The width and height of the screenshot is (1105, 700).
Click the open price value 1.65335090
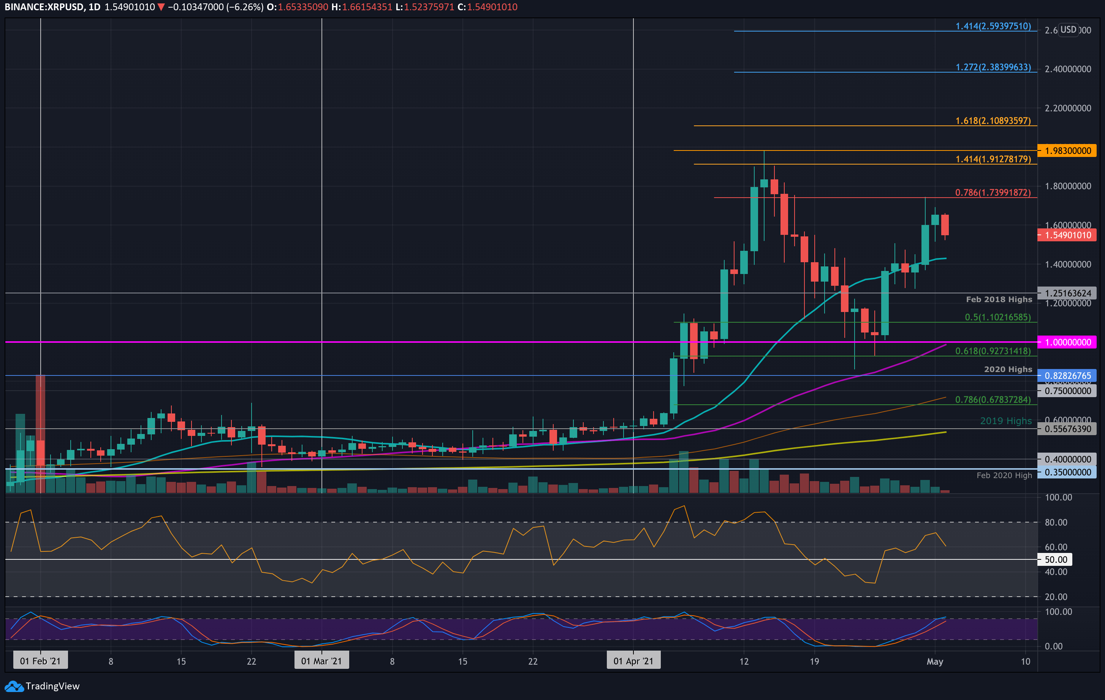tap(303, 7)
